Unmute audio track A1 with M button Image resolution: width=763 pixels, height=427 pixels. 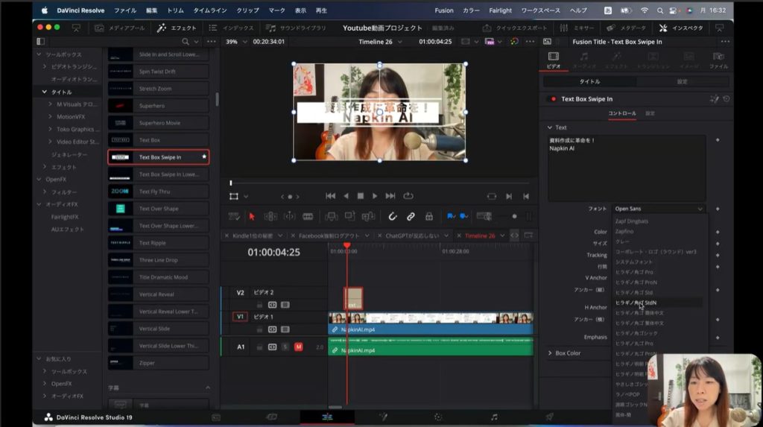tap(298, 347)
